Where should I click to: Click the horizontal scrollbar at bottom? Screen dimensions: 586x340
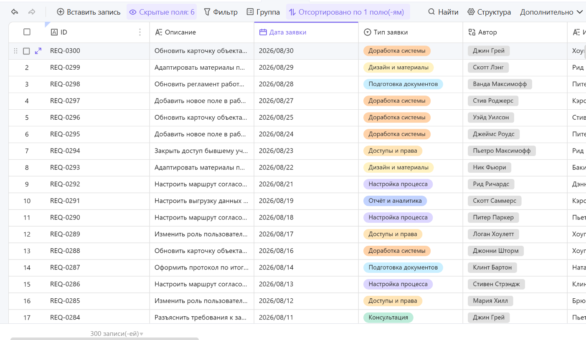104,339
